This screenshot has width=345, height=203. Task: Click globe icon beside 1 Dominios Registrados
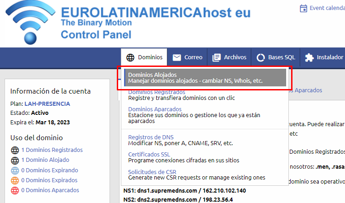[x=15, y=150]
